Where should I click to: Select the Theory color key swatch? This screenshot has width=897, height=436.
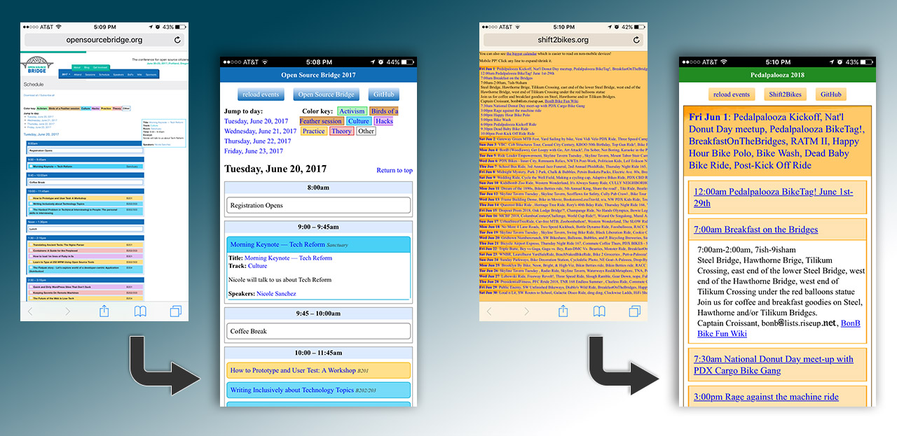(x=341, y=131)
